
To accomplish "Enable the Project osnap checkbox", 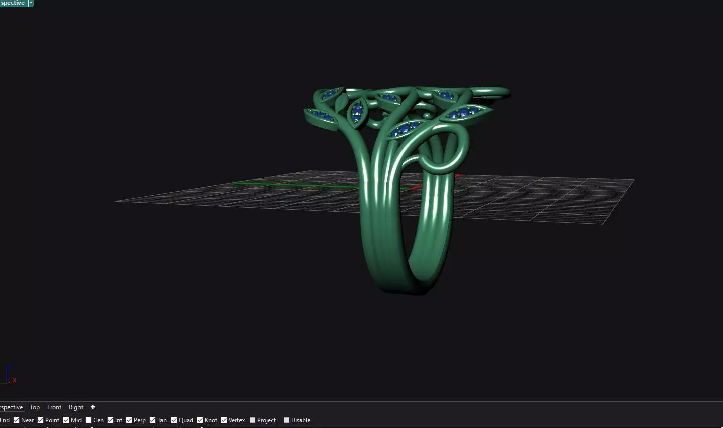I will 253,420.
